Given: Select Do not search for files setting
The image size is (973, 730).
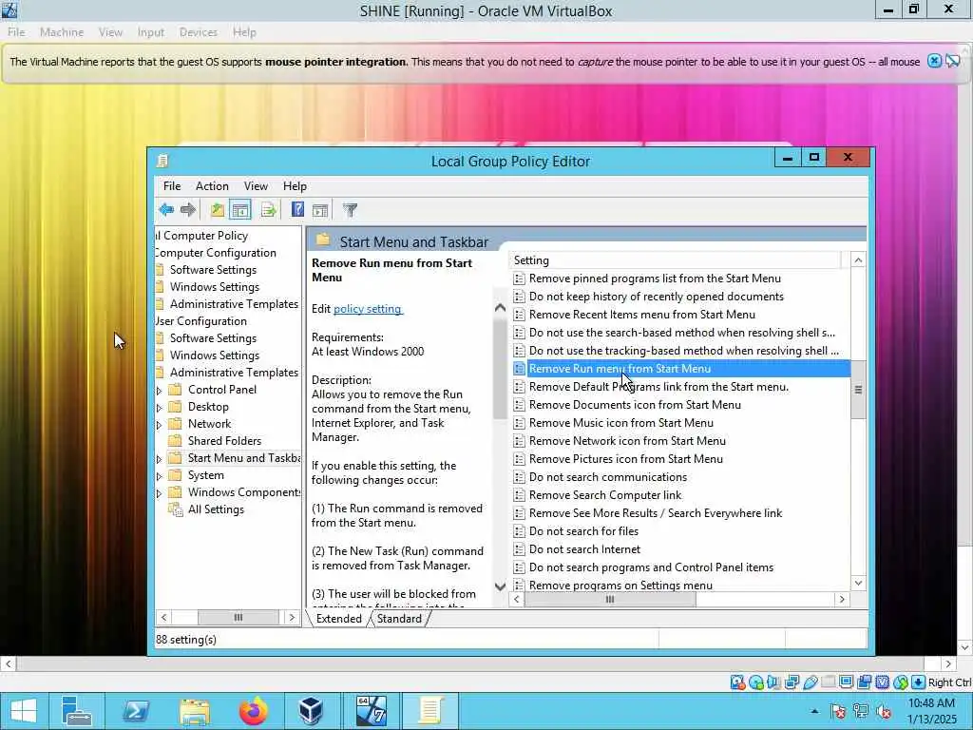Looking at the screenshot, I should pyautogui.click(x=583, y=531).
